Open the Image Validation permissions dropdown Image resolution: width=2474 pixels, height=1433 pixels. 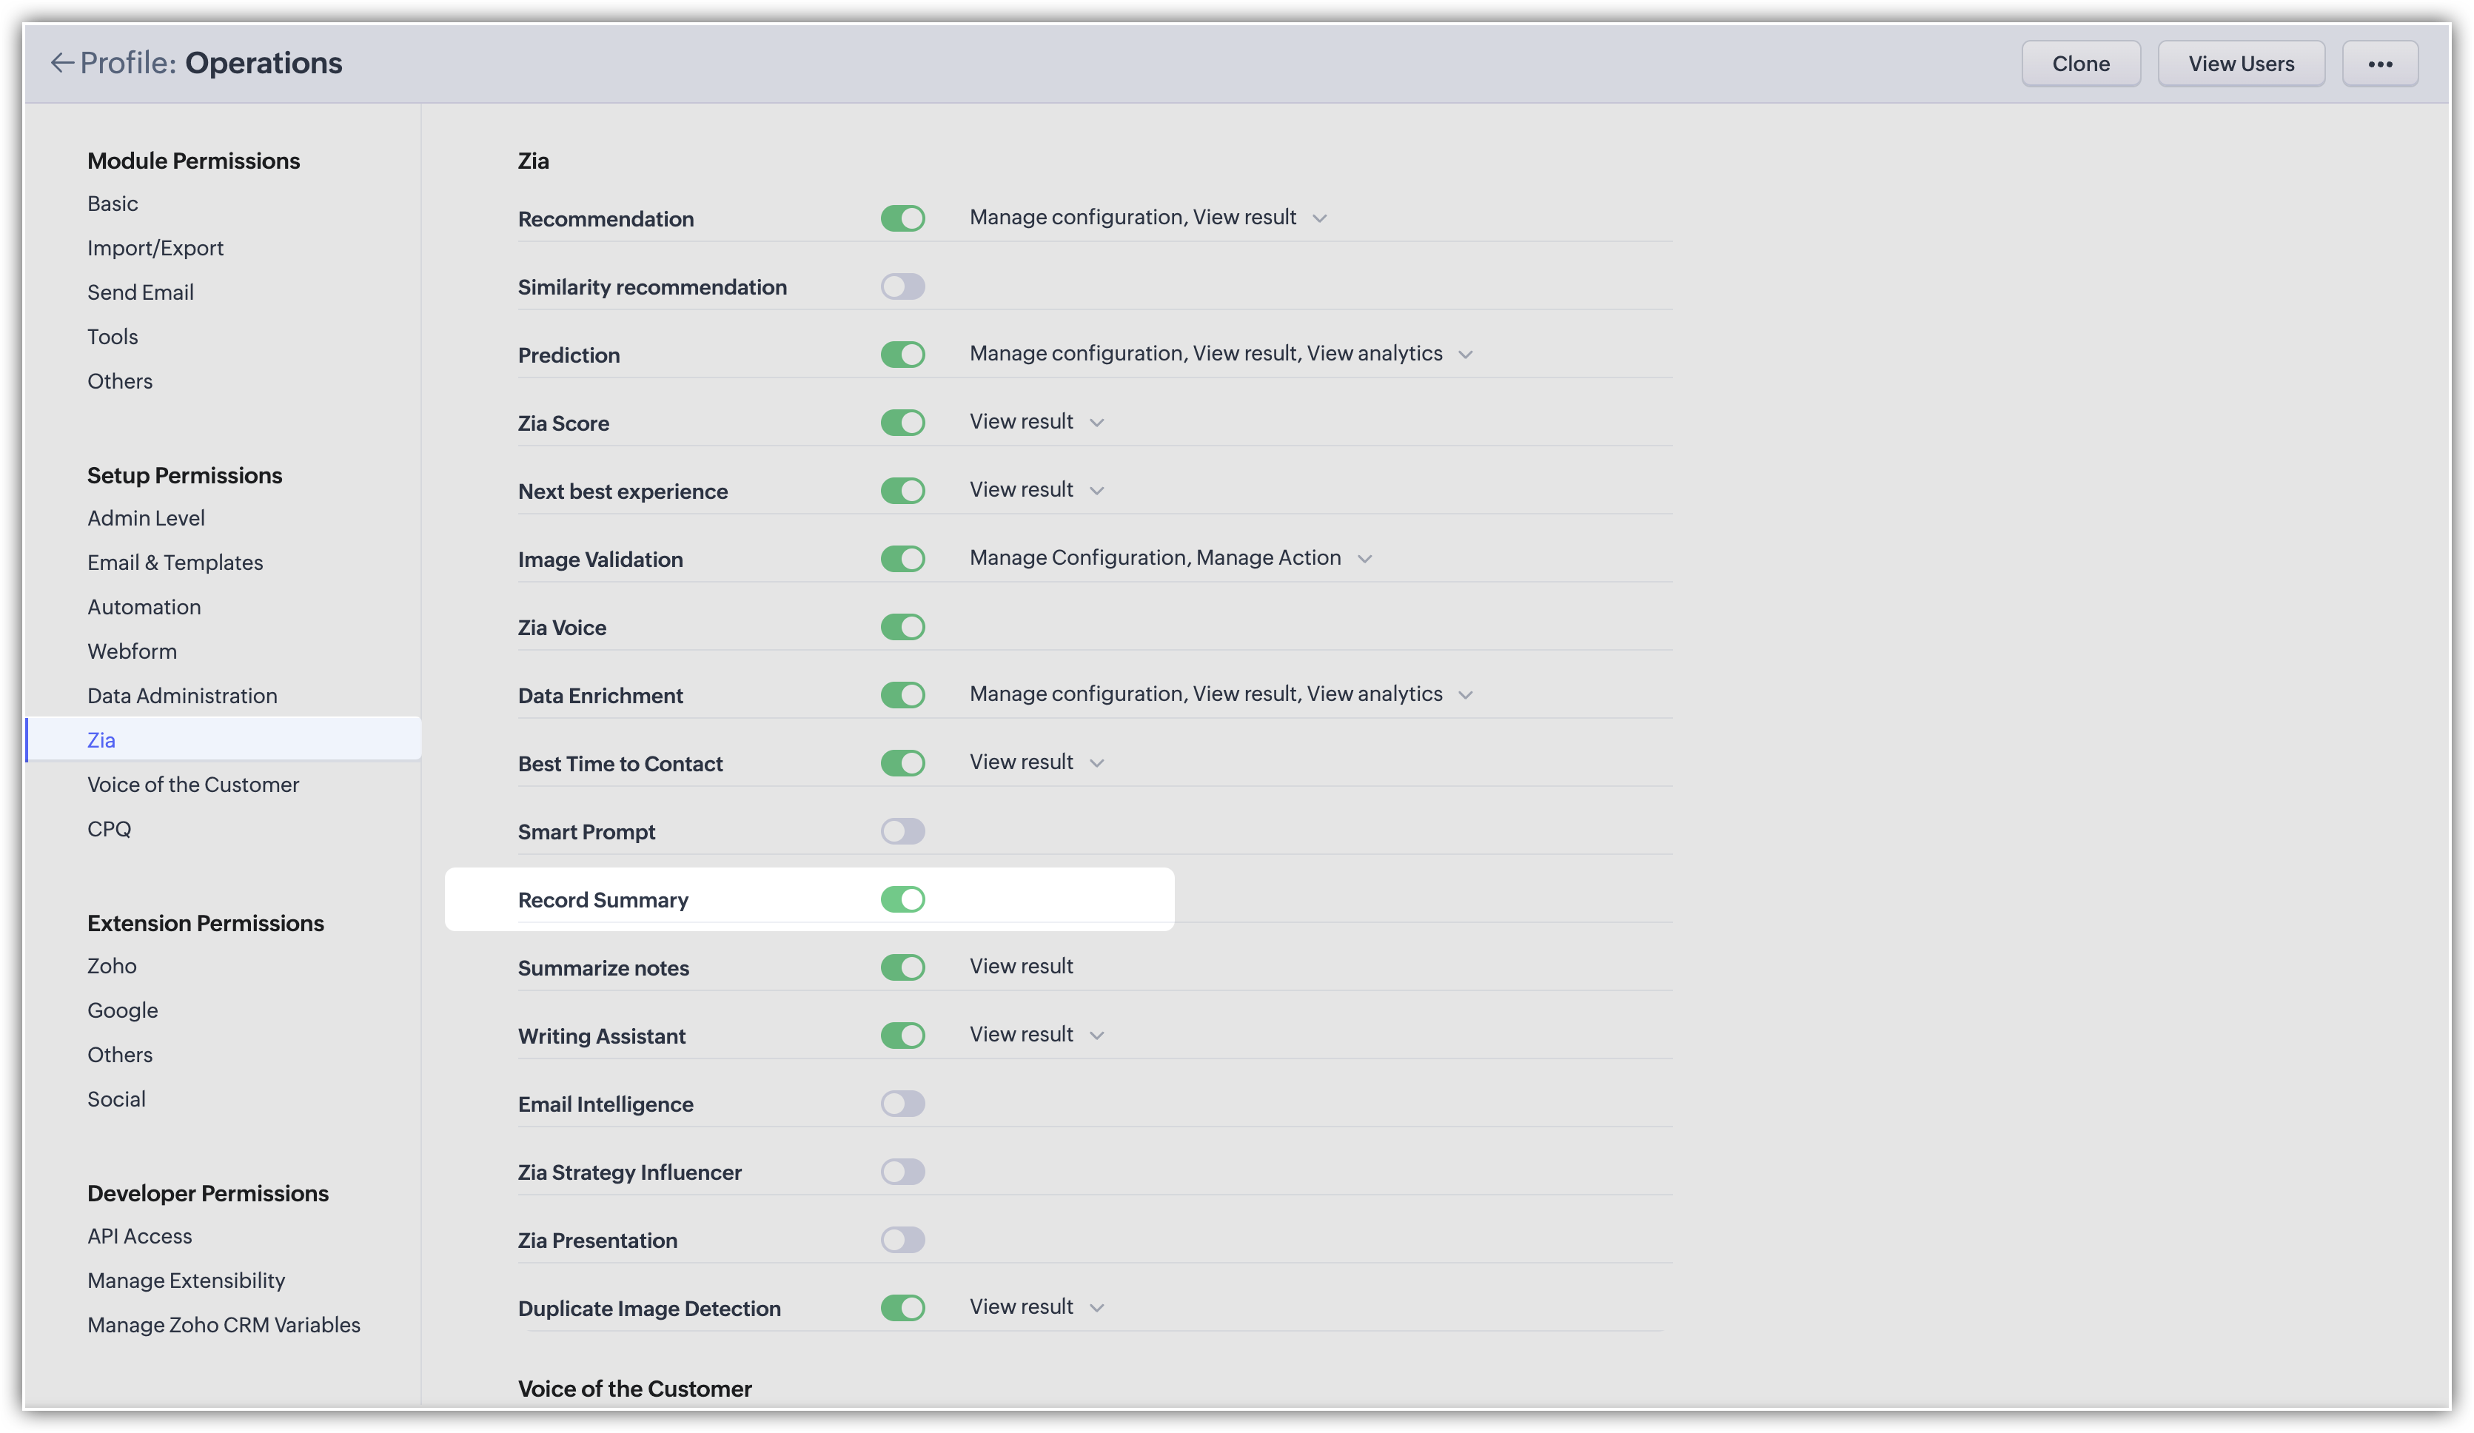pos(1364,559)
